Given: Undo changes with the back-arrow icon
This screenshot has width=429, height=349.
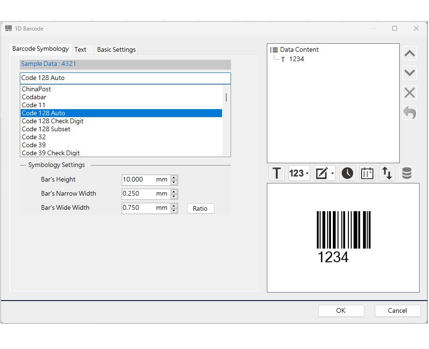Looking at the screenshot, I should click(409, 112).
